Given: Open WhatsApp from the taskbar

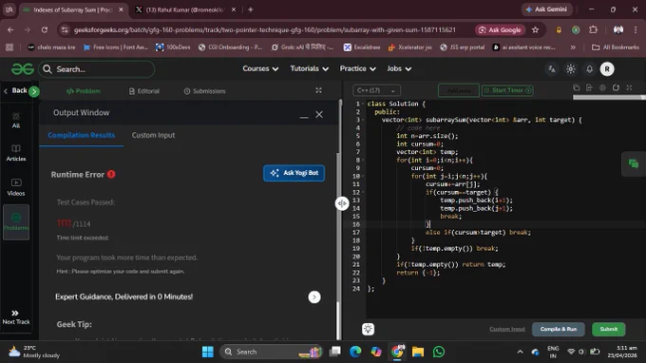Looking at the screenshot, I should pyautogui.click(x=439, y=352).
